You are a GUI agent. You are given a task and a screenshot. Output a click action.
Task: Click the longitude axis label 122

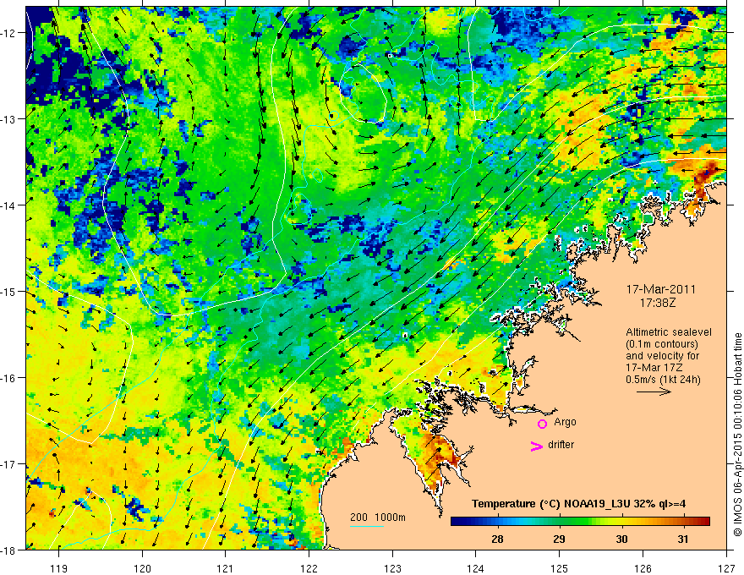point(309,568)
